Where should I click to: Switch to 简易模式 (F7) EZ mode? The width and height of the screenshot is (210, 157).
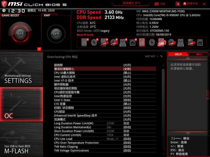(x=131, y=3)
